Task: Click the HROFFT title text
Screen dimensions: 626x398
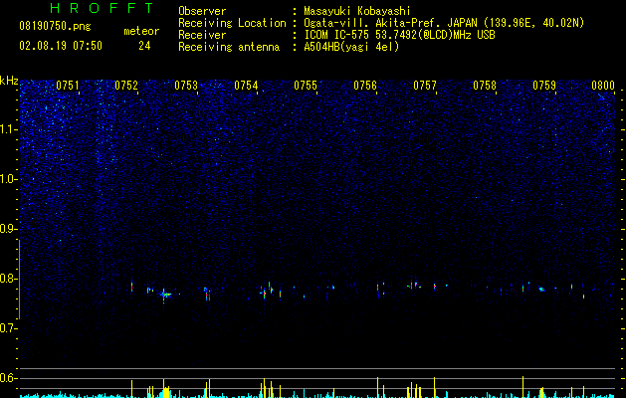Action: [103, 8]
